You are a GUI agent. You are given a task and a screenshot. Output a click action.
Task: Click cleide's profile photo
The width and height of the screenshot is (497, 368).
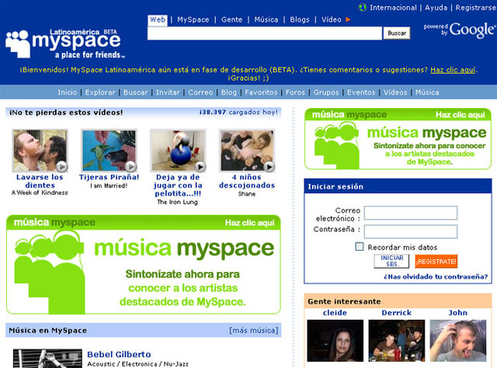(335, 341)
